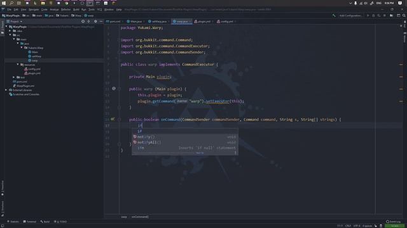The width and height of the screenshot is (407, 228).
Task: Collapse the Yukami.Warp package
Action: [x=22, y=47]
